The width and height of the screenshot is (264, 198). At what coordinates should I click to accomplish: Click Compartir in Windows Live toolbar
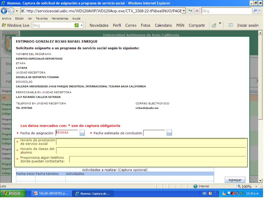coord(197,26)
